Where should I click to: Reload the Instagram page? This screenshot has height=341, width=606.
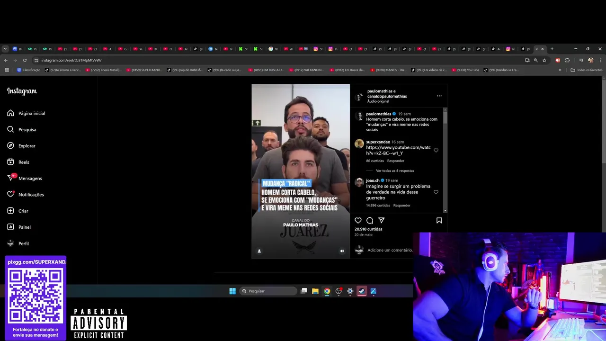click(25, 60)
